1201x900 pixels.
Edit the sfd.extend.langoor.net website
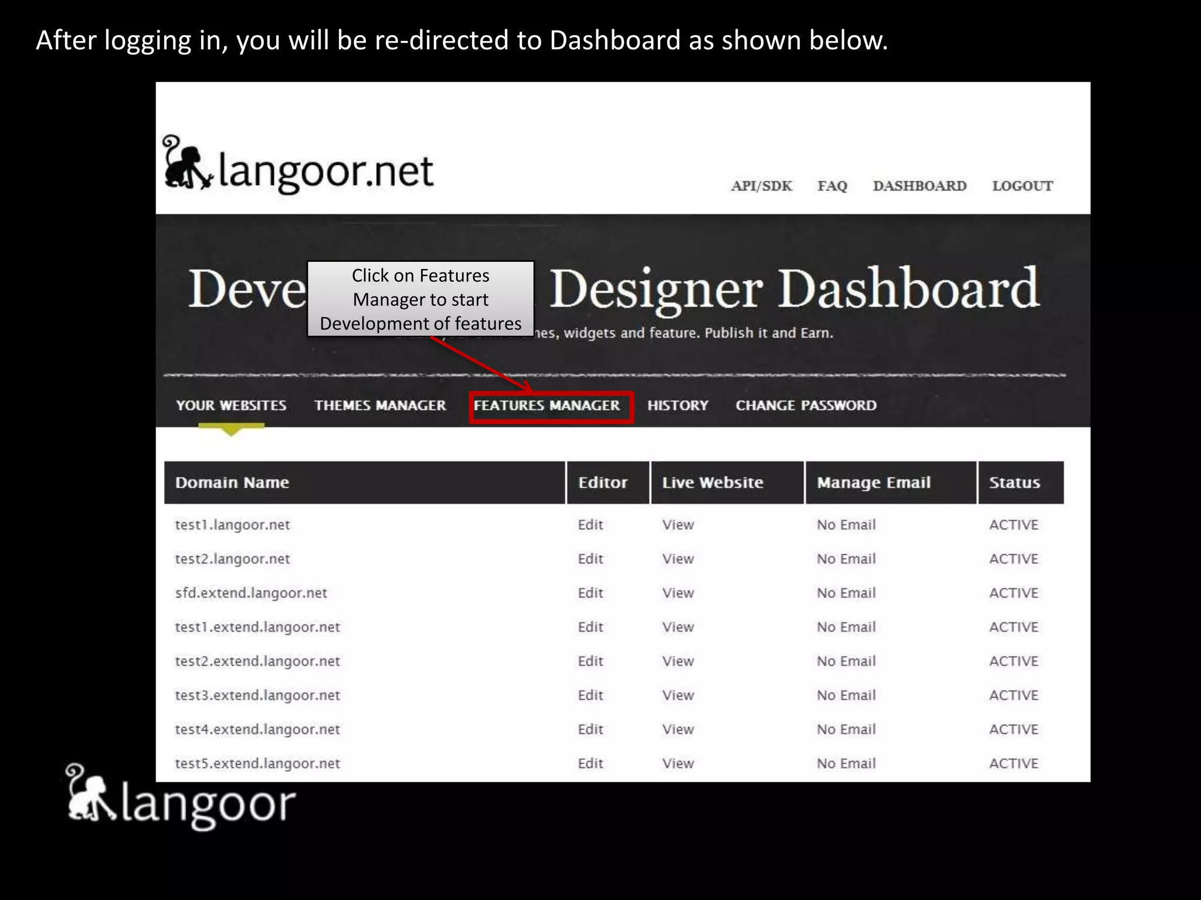click(591, 593)
